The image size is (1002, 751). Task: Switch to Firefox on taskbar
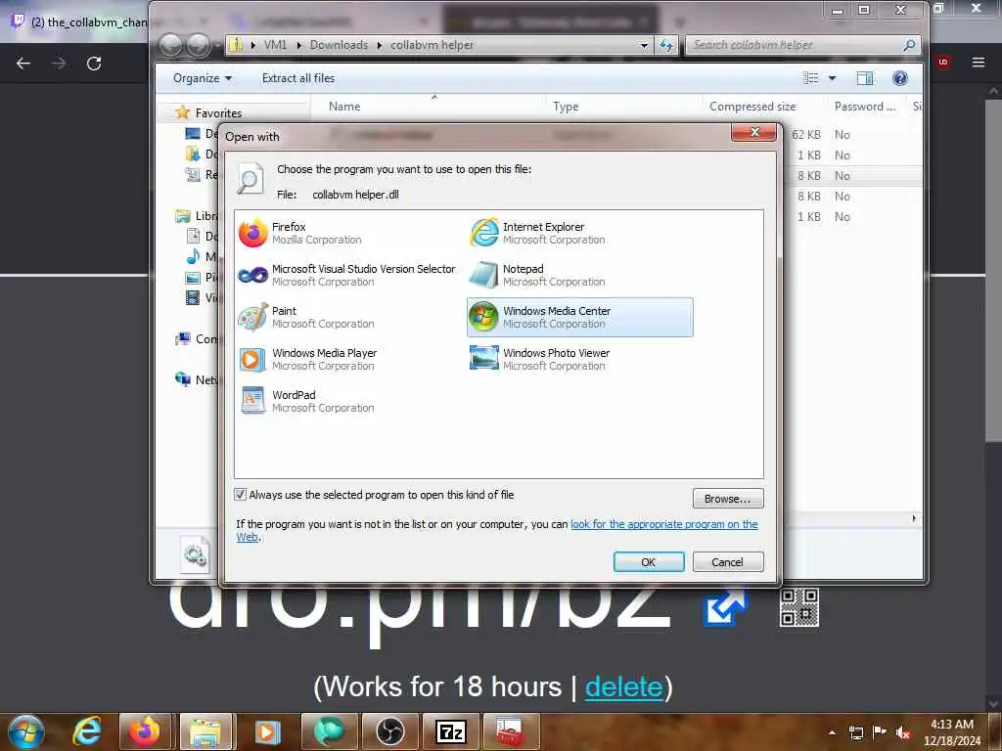point(145,731)
